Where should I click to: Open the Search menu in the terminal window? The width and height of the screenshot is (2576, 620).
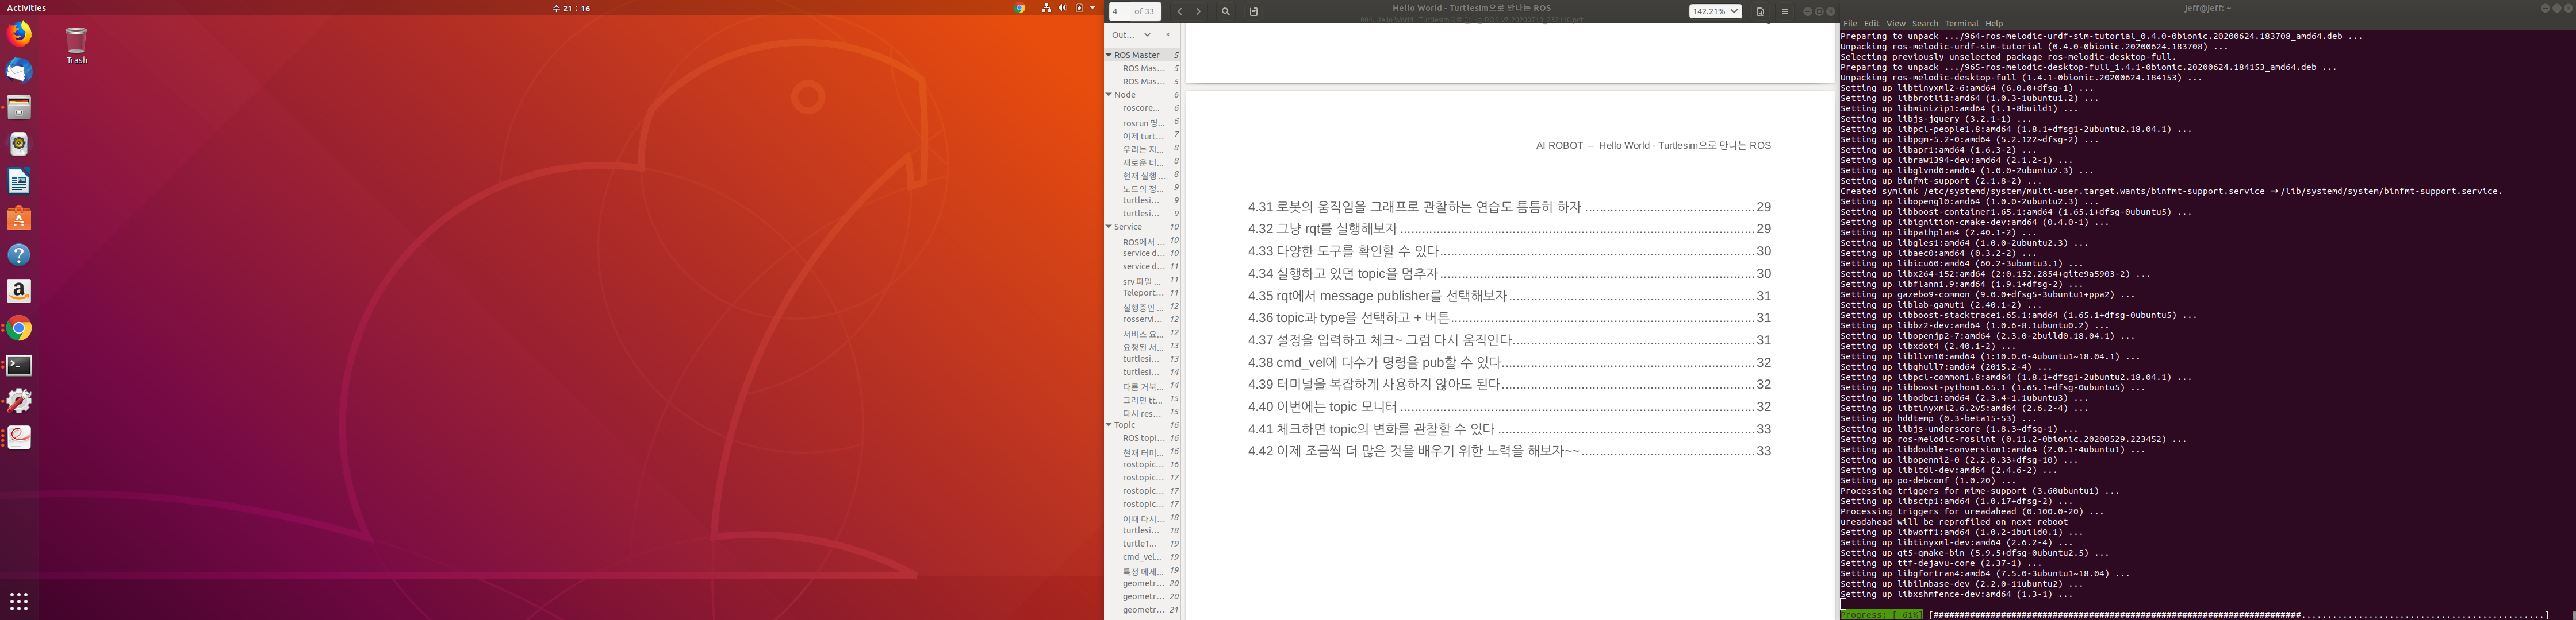1925,23
